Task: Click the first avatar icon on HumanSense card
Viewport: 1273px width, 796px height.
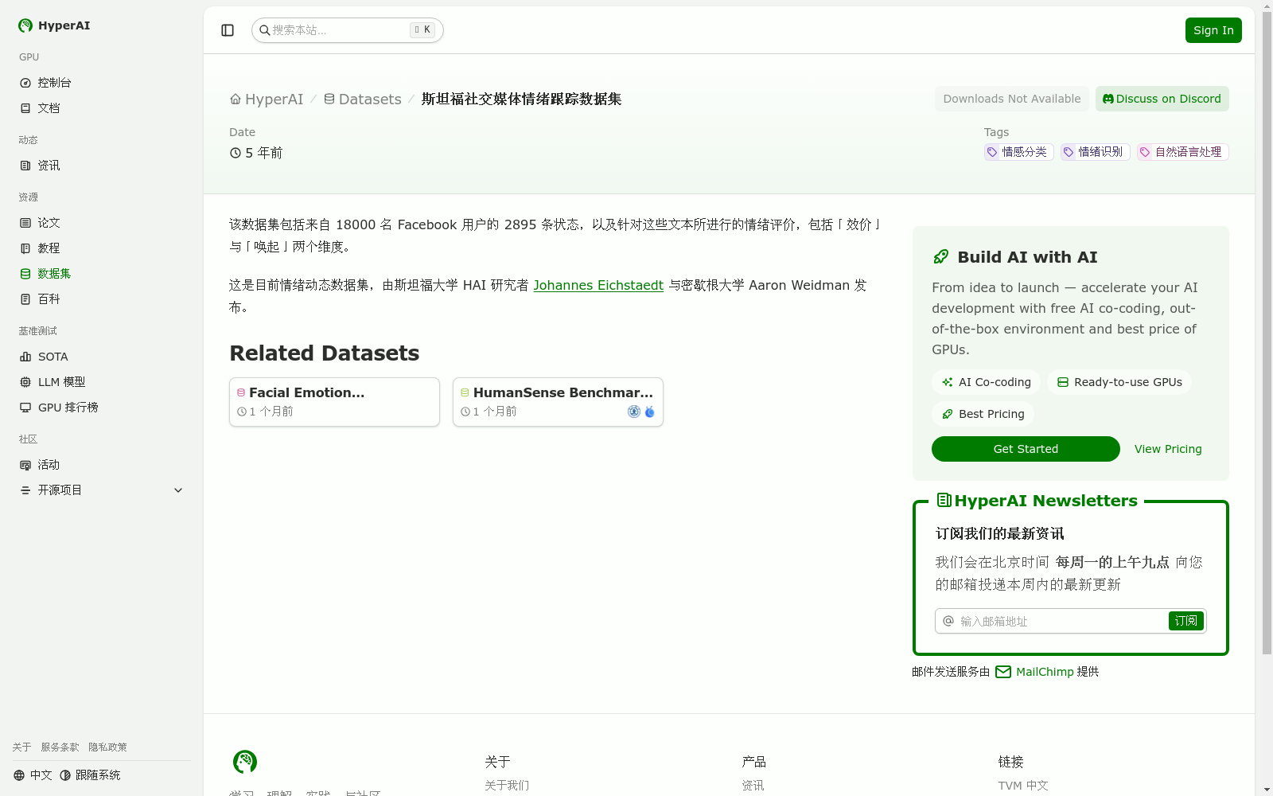Action: click(634, 412)
